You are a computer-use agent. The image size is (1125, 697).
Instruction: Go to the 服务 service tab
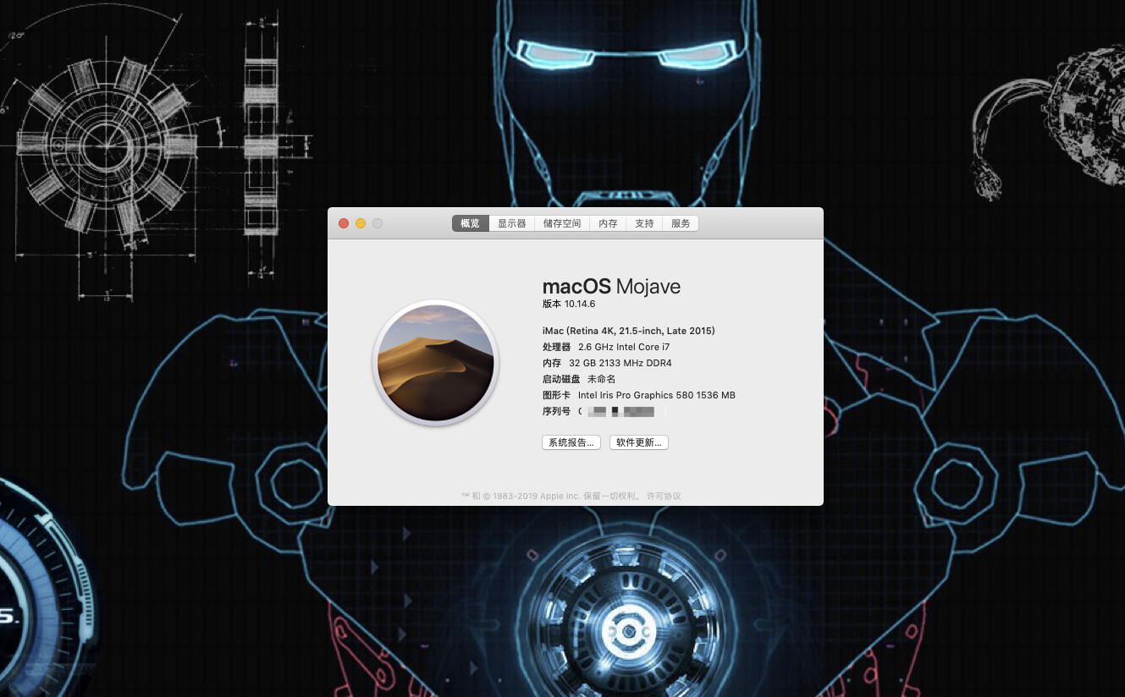(x=681, y=223)
